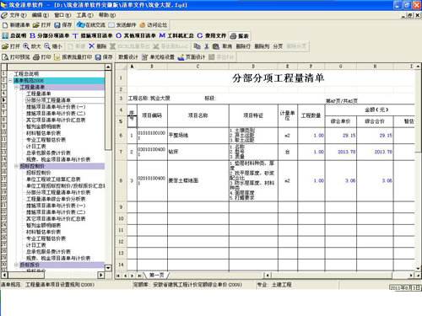This screenshot has height=316, width=422.
Task: Click the 第一页 sheet tab
Action: click(x=156, y=275)
